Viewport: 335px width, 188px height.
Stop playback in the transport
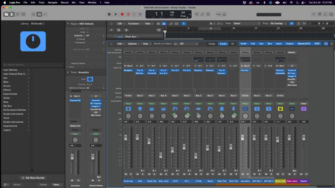point(109,14)
